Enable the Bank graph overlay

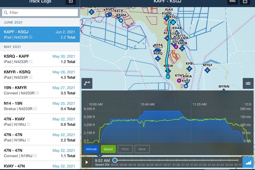coord(142,149)
